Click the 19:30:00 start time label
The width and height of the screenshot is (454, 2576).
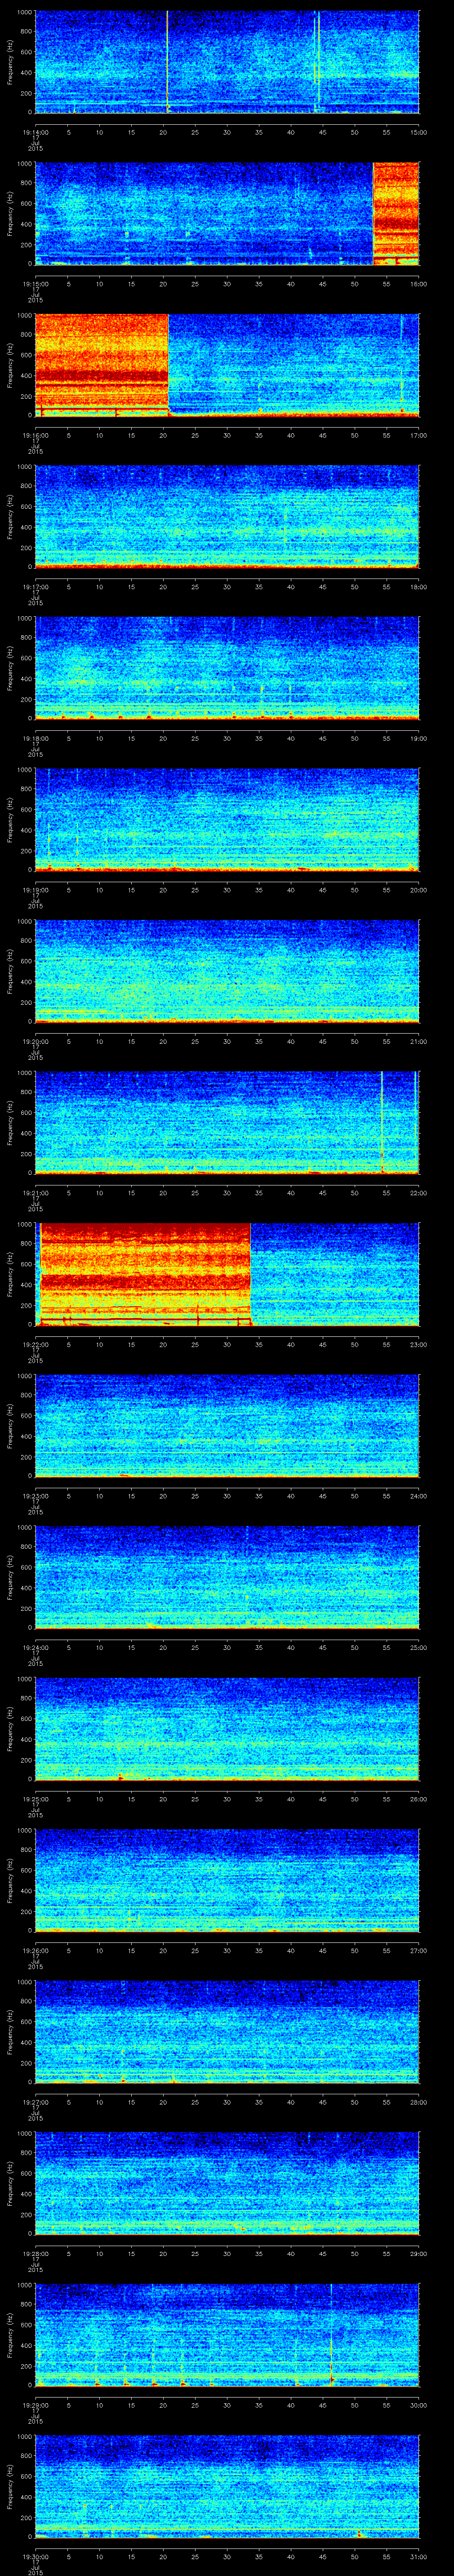coord(35,2556)
